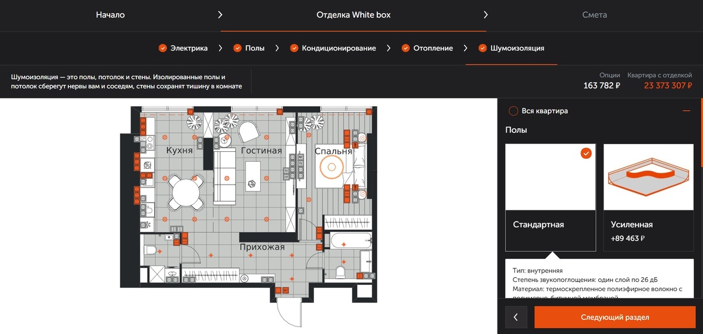Click the total price 23 373 307 ₽

pyautogui.click(x=668, y=86)
